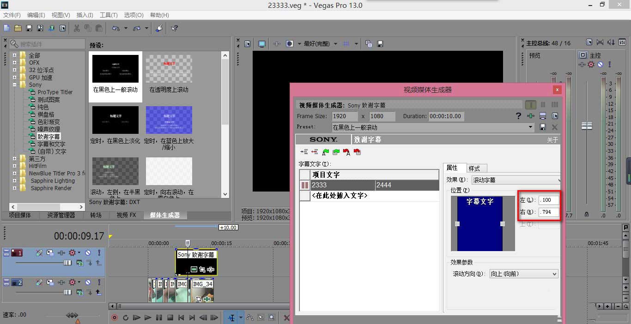631x324 pixels.
Task: Click the Stop button in transport bar
Action: point(170,318)
